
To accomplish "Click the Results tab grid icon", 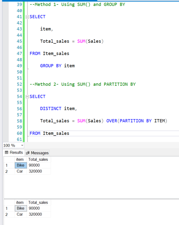I will pos(7,153).
